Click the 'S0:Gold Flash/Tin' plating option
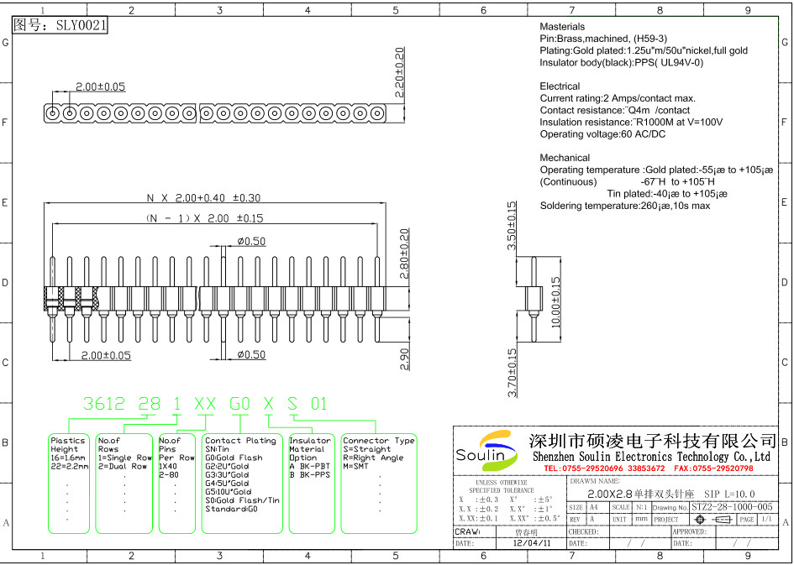The height and width of the screenshot is (565, 794). click(242, 500)
